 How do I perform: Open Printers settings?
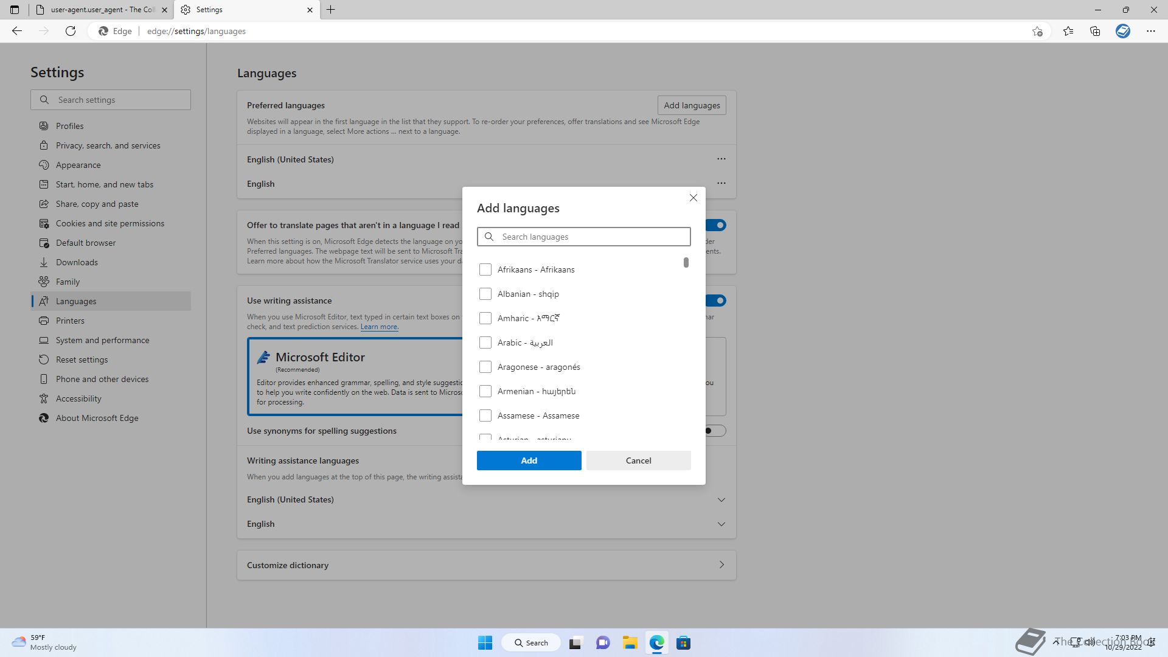click(x=111, y=321)
